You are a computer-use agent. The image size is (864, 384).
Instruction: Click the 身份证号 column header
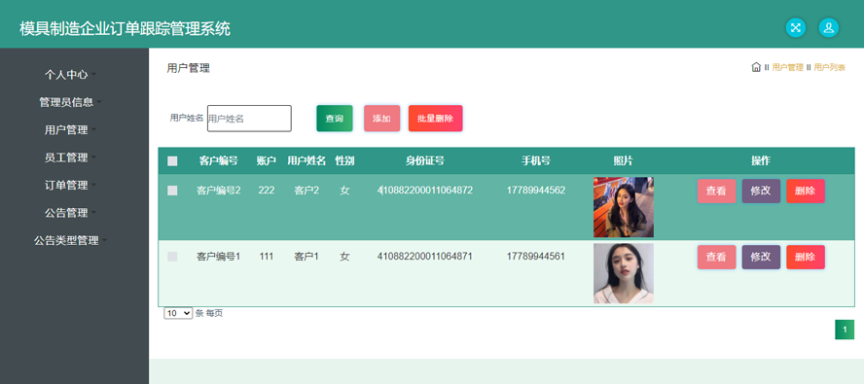(x=425, y=160)
